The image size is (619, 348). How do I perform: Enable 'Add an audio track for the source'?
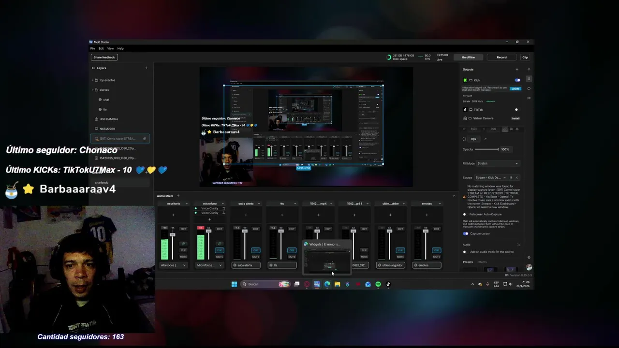pyautogui.click(x=465, y=252)
